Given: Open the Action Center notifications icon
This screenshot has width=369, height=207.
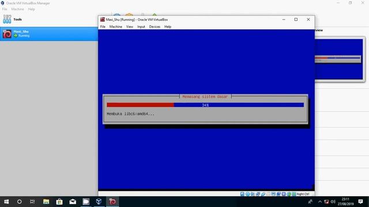Looking at the screenshot, I should click(360, 202).
